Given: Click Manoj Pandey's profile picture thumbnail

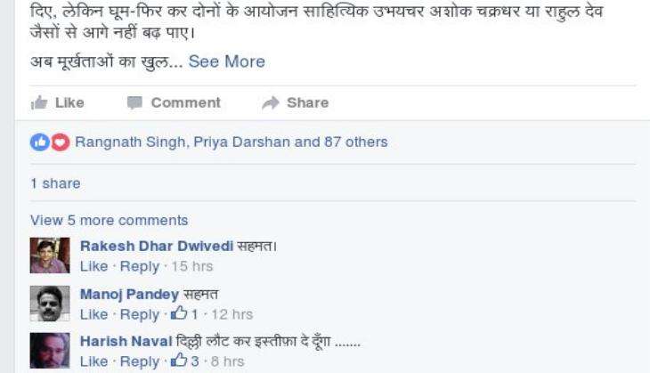Looking at the screenshot, I should 50,304.
